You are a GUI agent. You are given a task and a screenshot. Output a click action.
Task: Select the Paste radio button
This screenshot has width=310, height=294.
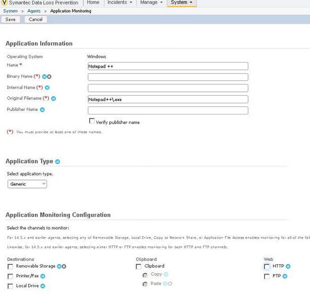click(x=145, y=284)
